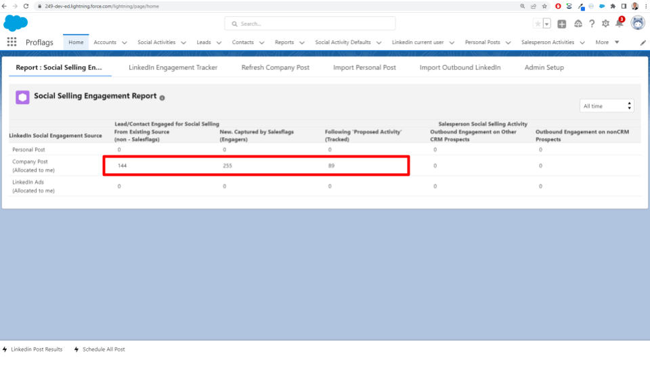650x365 pixels.
Task: Open the Setup gear icon
Action: pyautogui.click(x=605, y=24)
